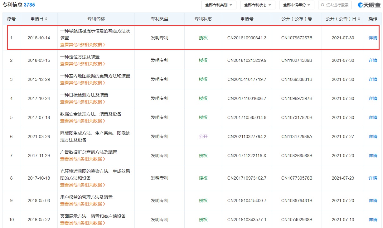Show related data for 一种目标检测方法及装置
This screenshot has width=383, height=228.
tap(83, 102)
